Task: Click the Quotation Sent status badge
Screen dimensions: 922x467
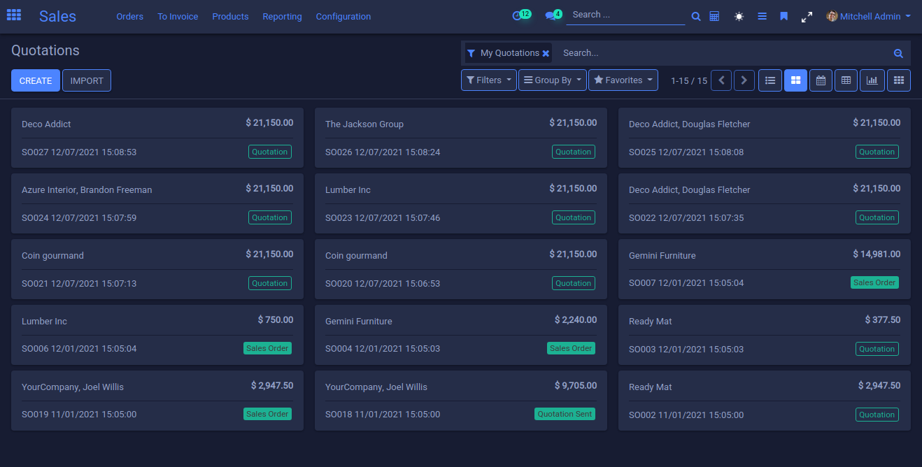Action: pyautogui.click(x=565, y=414)
